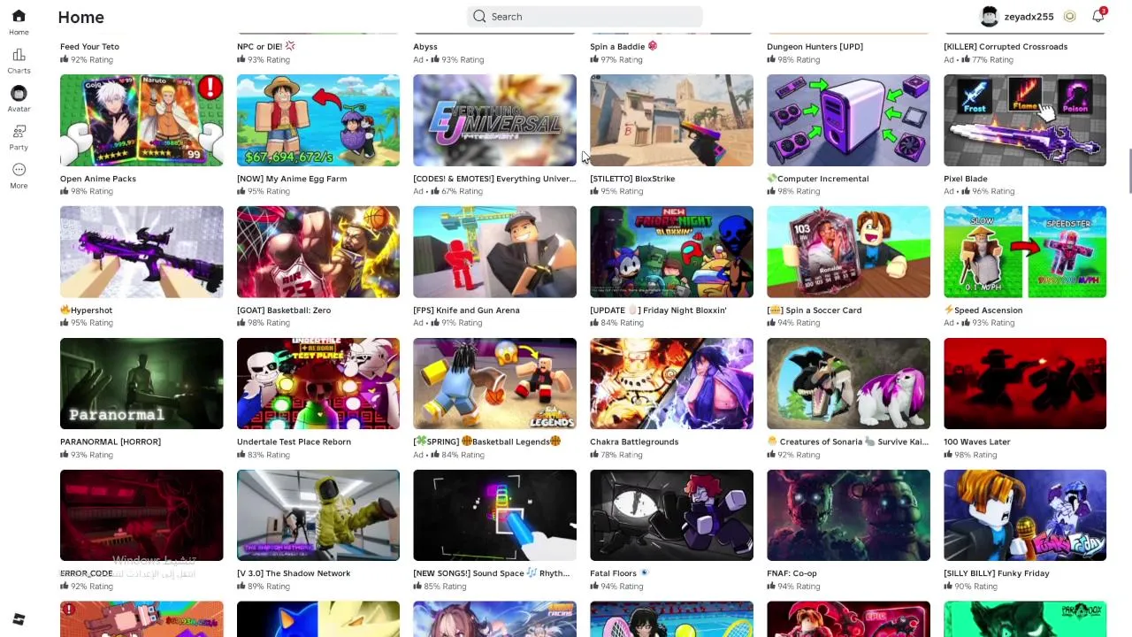Open Friday Night Bloxxin' thumbnail
The width and height of the screenshot is (1132, 637).
click(x=671, y=252)
